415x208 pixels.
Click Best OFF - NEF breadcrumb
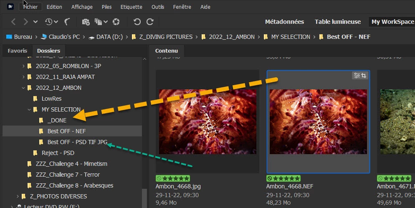coord(349,37)
